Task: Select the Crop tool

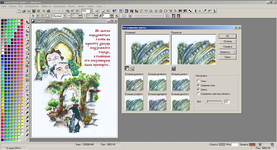Action: [27, 35]
